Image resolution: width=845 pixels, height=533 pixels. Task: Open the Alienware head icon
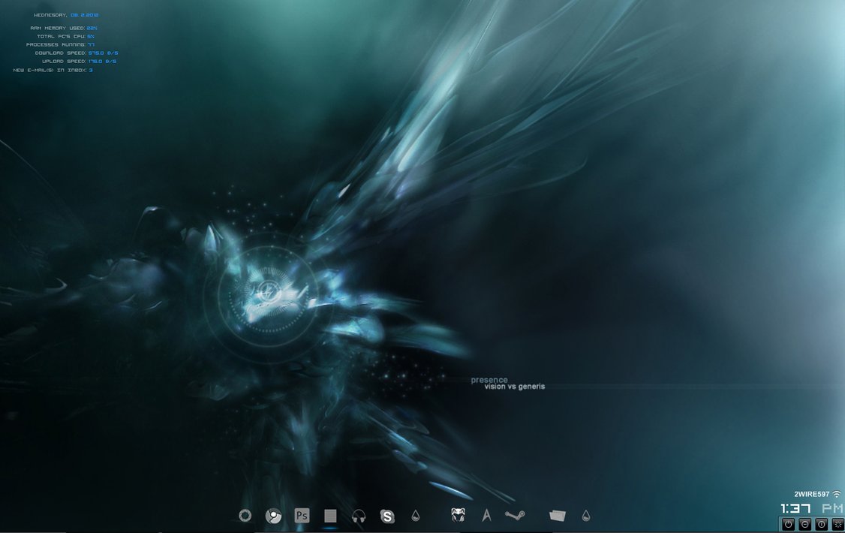coord(459,515)
